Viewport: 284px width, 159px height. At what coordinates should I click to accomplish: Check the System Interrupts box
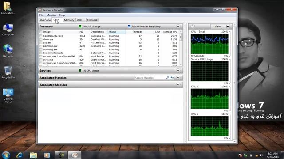(x=41, y=53)
